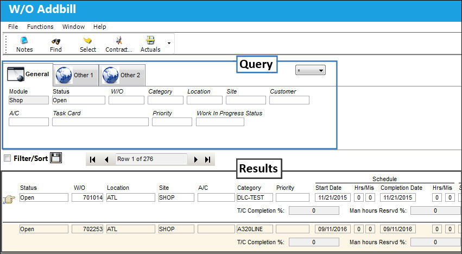462x254 pixels.
Task: Open the Actuals toolbar icon
Action: (x=150, y=44)
